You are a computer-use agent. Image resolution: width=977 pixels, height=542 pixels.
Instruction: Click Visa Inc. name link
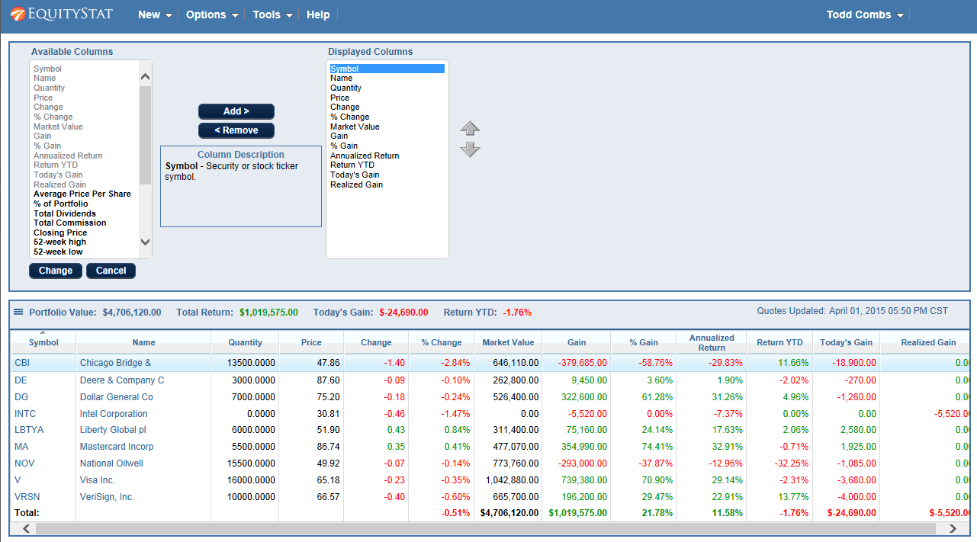coord(98,480)
